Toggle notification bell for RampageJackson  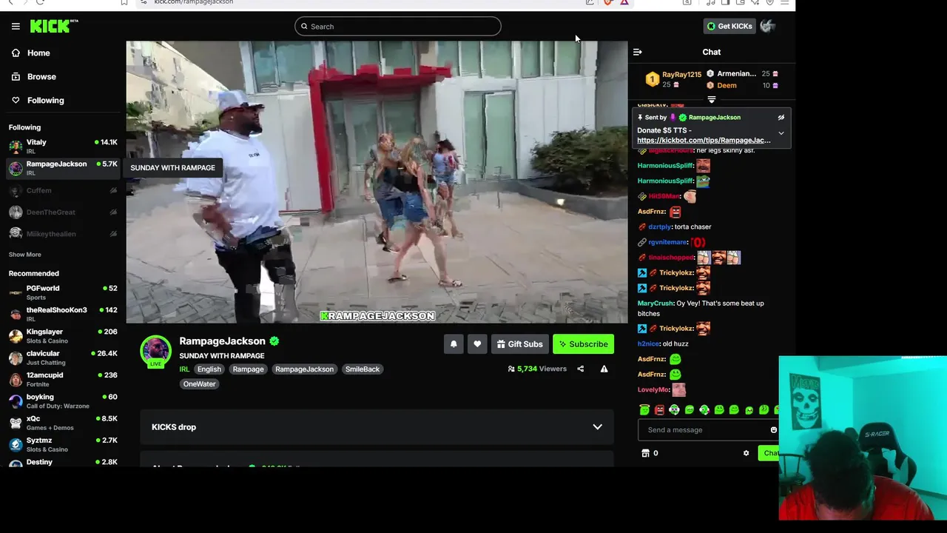(454, 344)
